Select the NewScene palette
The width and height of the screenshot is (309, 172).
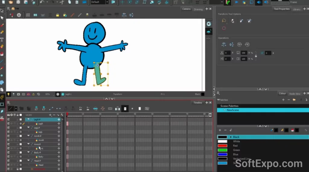click(x=233, y=110)
